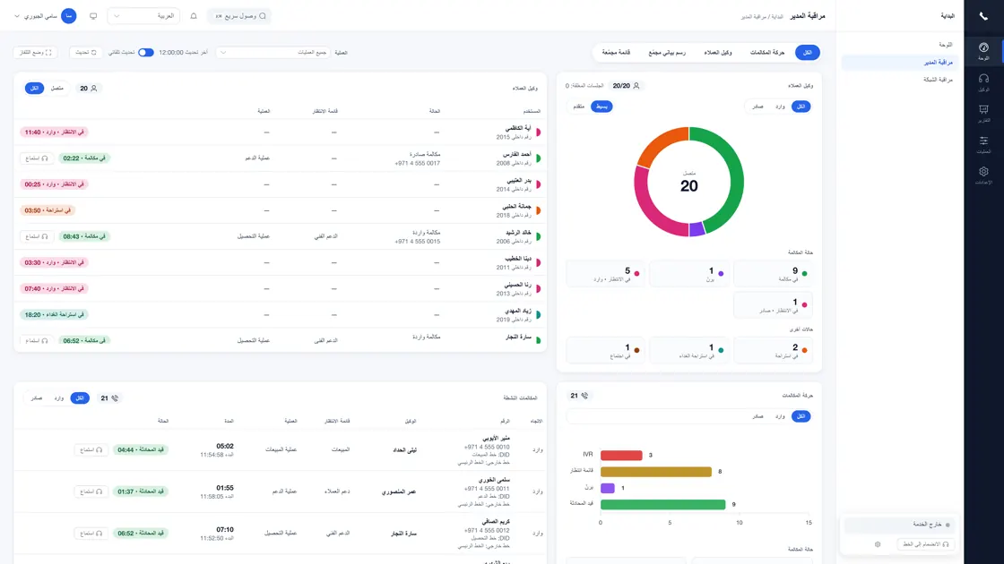Click the red IVR bar in the chart

(x=621, y=456)
